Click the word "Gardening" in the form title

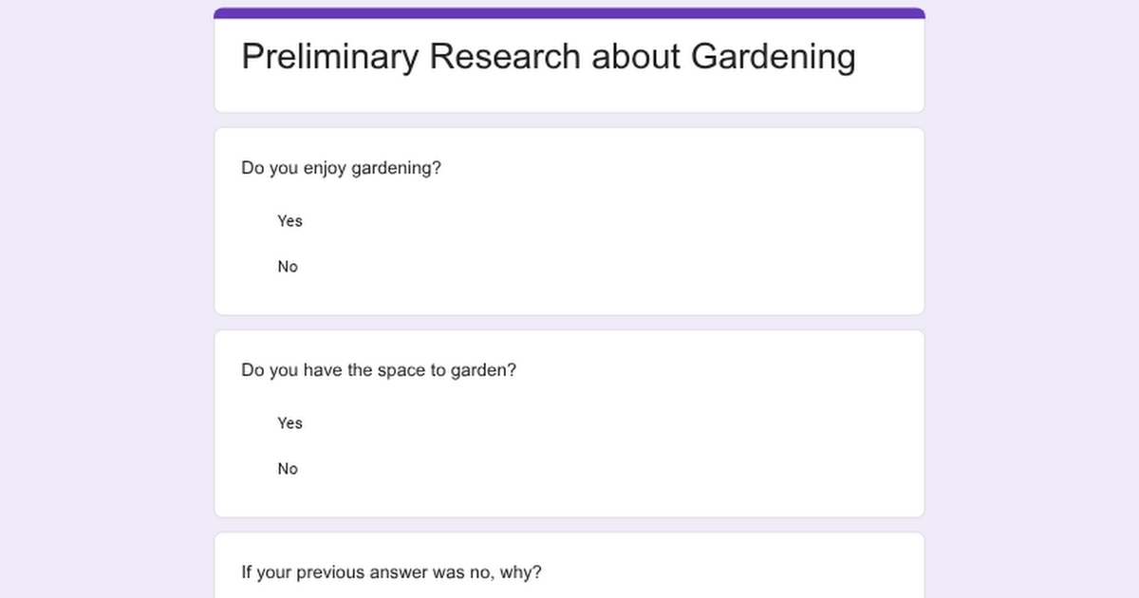click(x=773, y=57)
